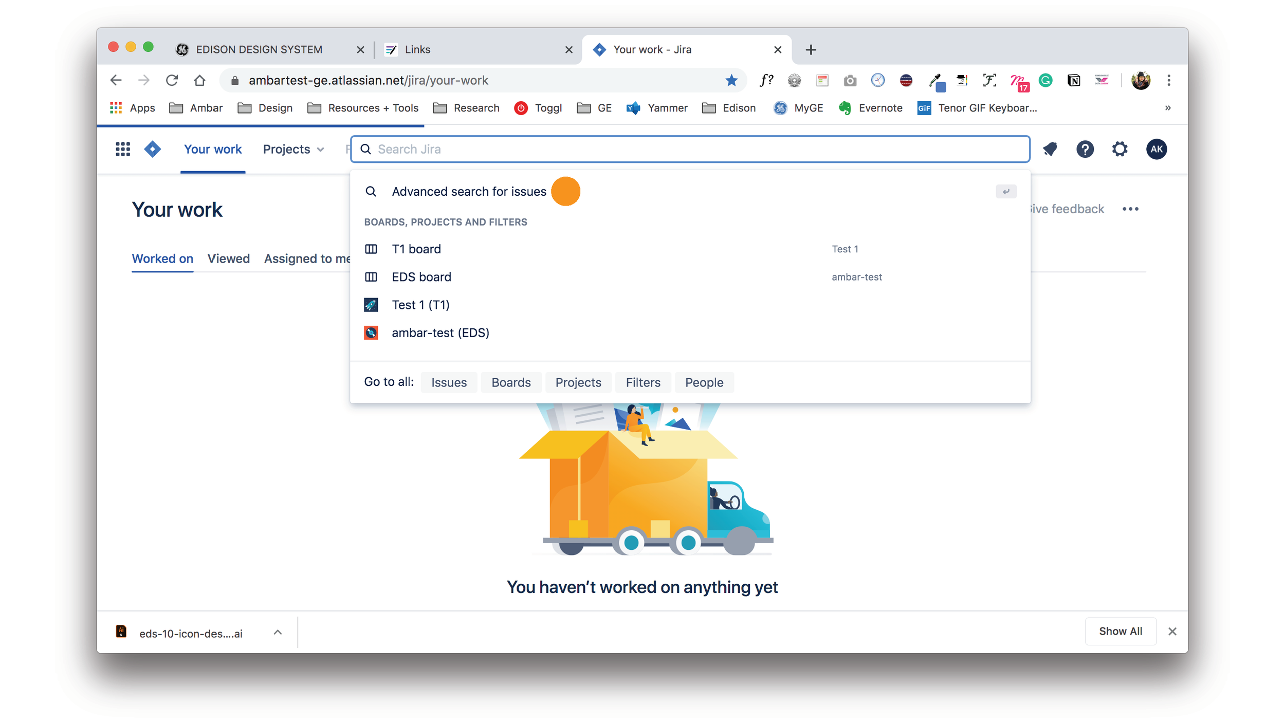The height and width of the screenshot is (723, 1285).
Task: Go to all People
Action: coord(704,382)
